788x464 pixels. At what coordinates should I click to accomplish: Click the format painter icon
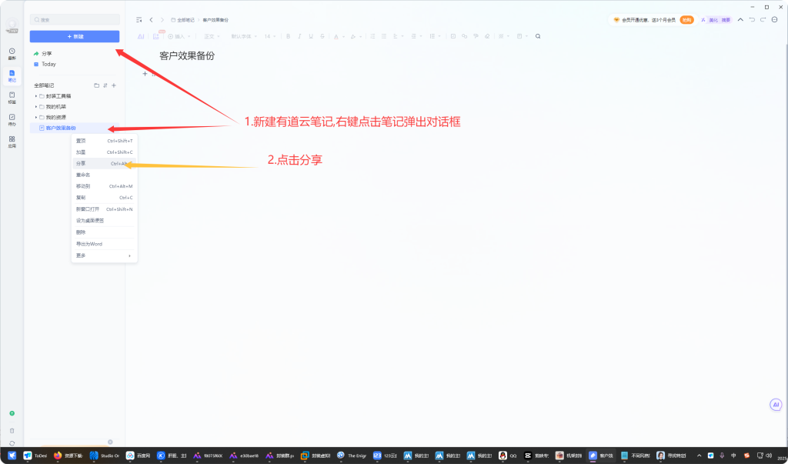coord(476,36)
